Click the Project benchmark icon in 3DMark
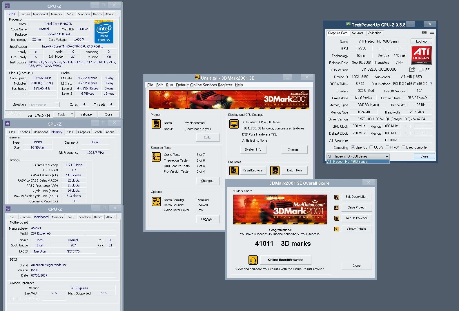The height and width of the screenshot is (311, 459). pyautogui.click(x=156, y=124)
